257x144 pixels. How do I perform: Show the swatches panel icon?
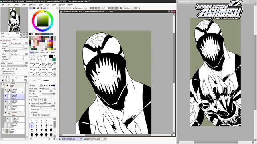pyautogui.click(x=44, y=8)
